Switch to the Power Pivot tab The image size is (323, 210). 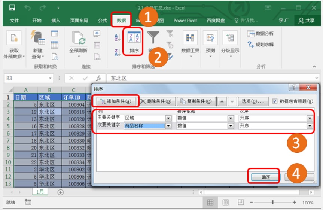185,21
